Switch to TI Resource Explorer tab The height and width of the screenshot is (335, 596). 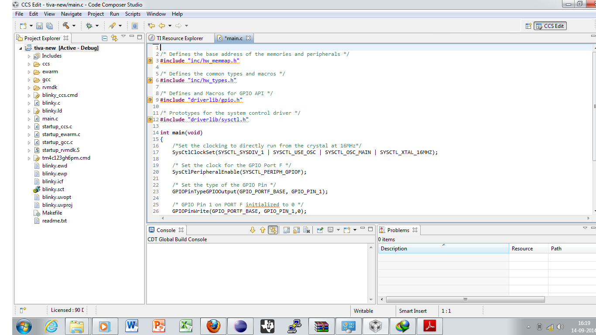[x=180, y=38]
